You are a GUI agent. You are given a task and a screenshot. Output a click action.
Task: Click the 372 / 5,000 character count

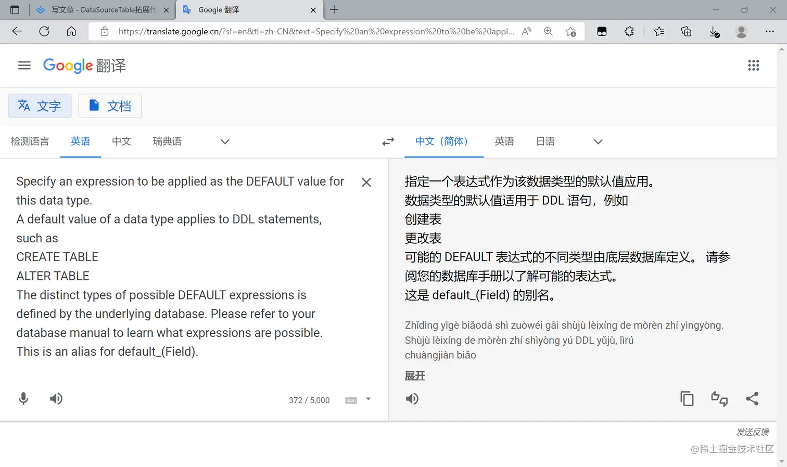(309, 400)
